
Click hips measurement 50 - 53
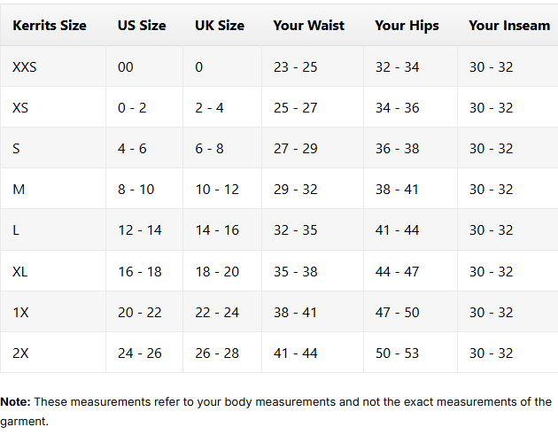[397, 353]
